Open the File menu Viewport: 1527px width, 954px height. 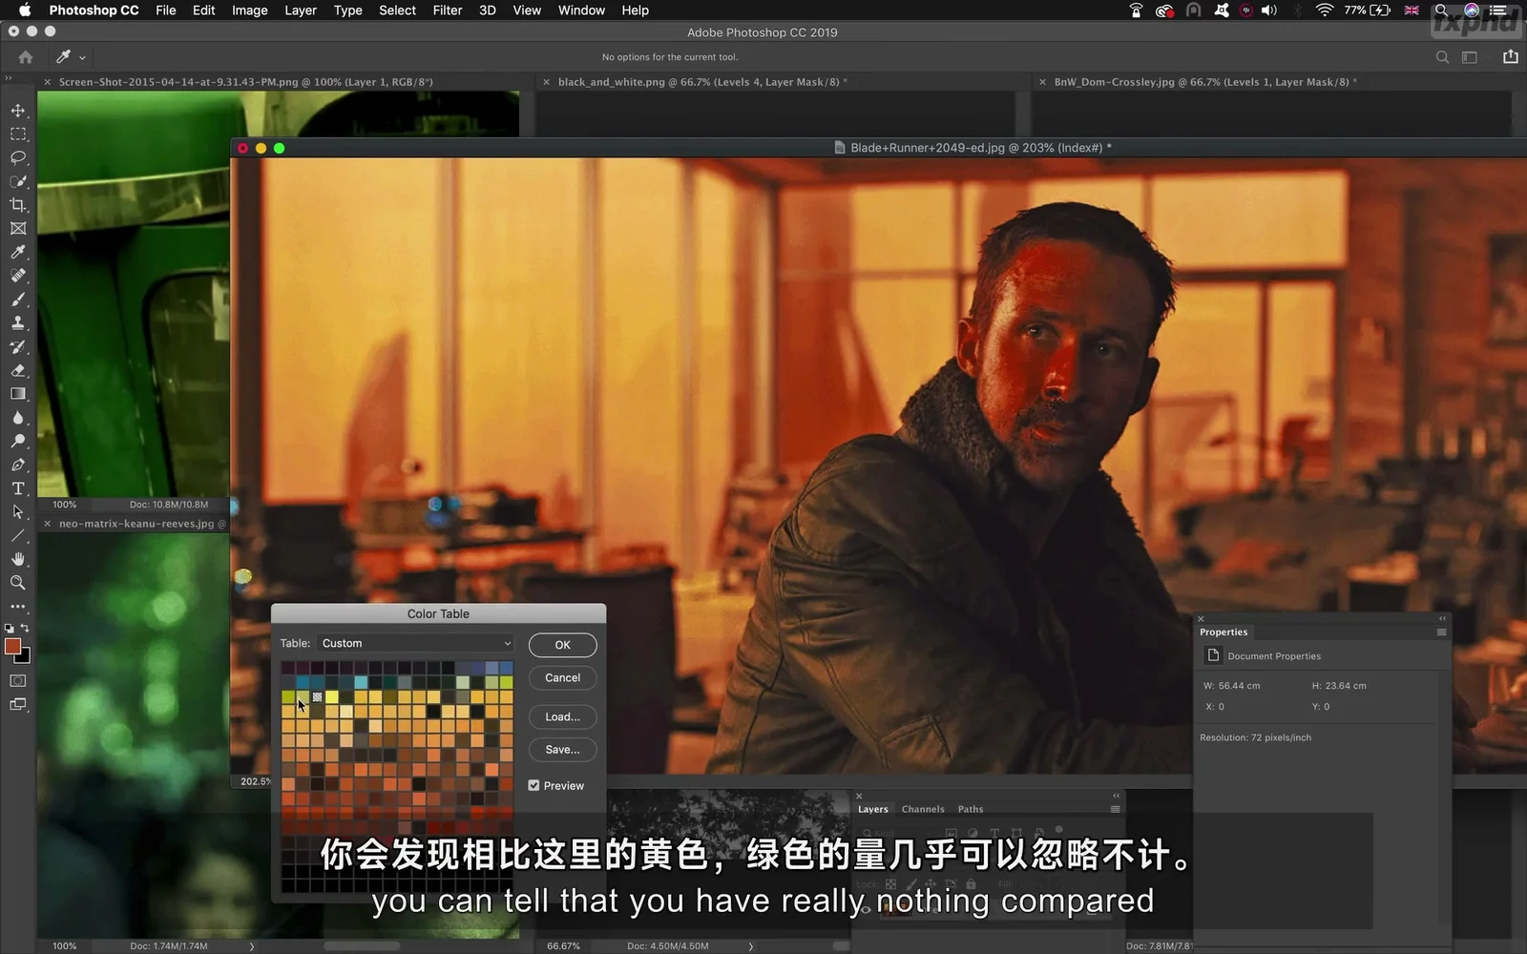click(166, 10)
